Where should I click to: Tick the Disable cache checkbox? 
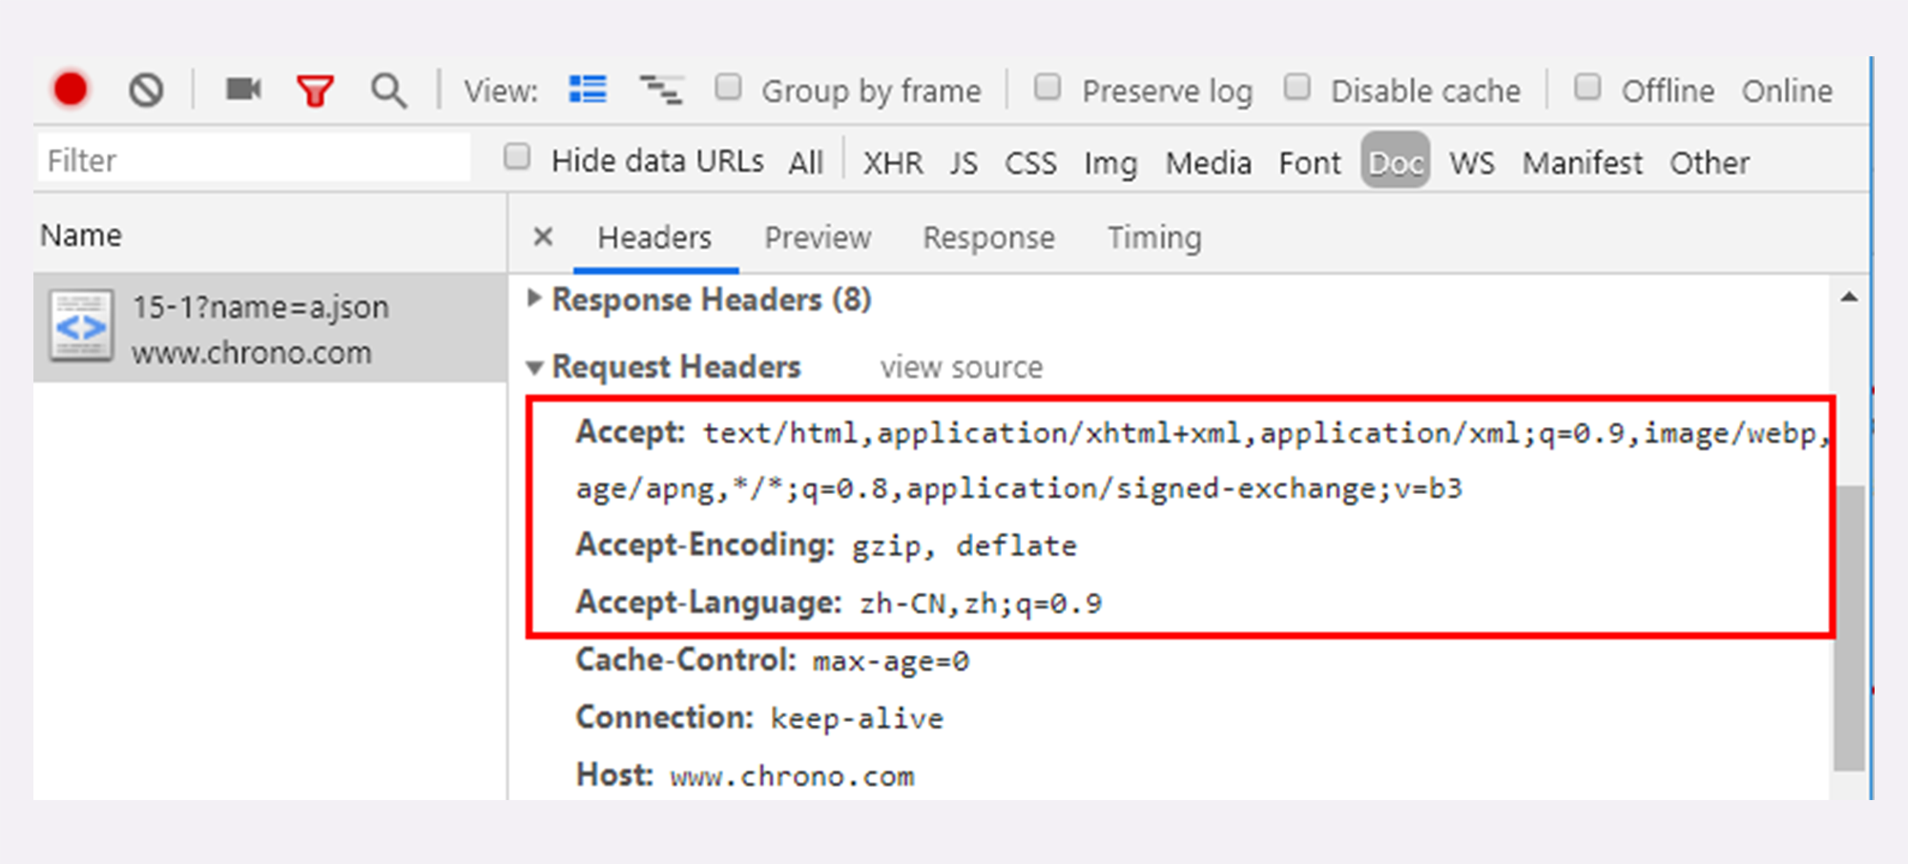pos(1297,88)
